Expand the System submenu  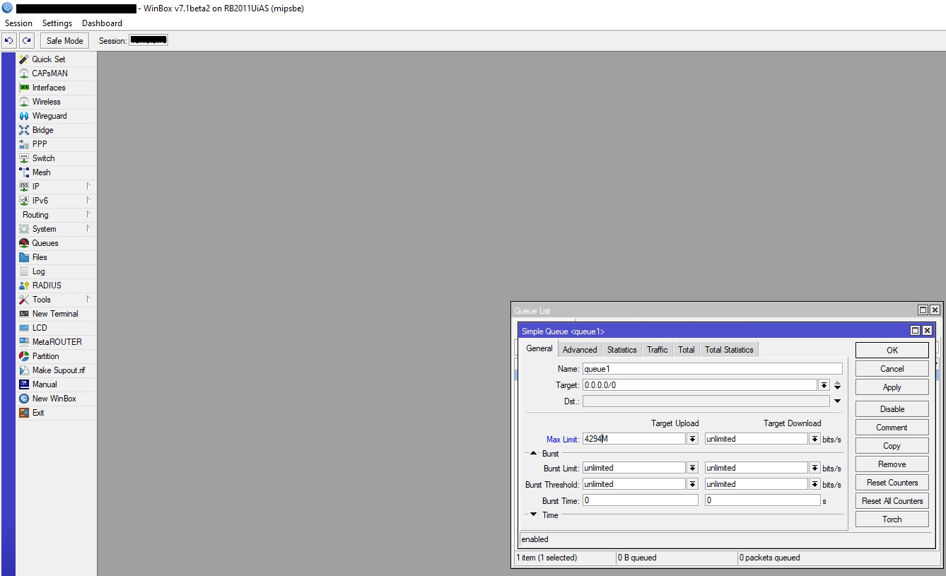[57, 229]
